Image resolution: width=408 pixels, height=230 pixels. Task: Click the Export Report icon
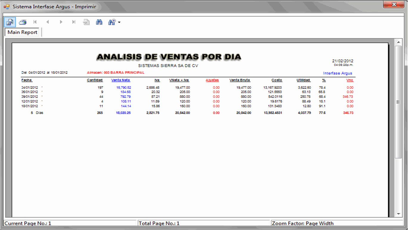10,22
